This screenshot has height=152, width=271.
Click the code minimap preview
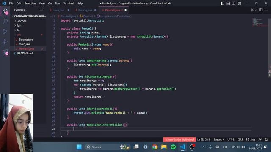pyautogui.click(x=259, y=22)
